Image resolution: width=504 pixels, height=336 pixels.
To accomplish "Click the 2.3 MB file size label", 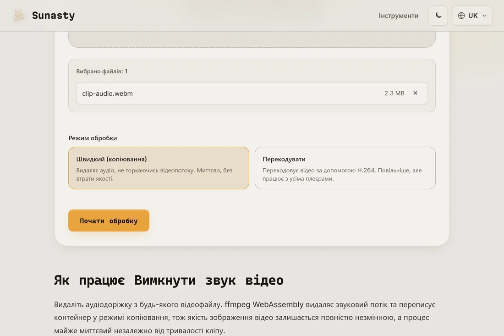I will (394, 93).
